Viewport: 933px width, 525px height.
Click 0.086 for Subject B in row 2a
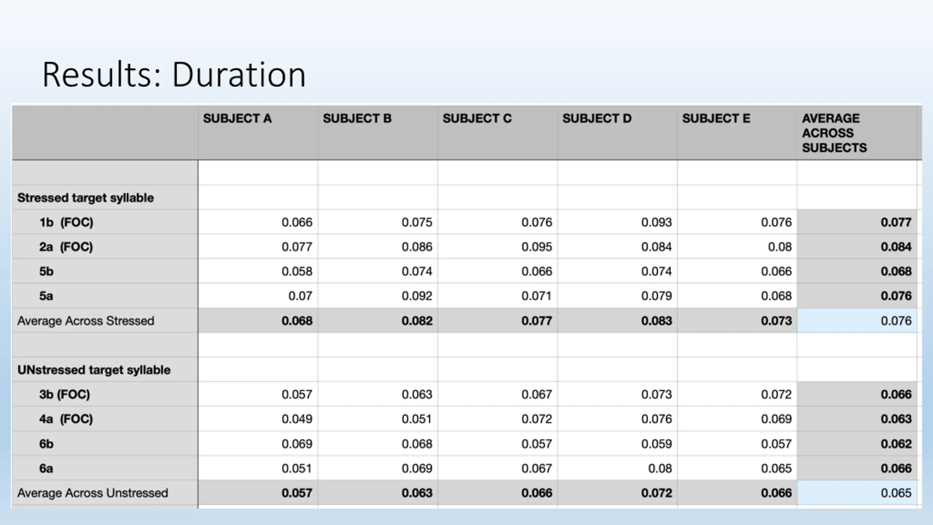[x=417, y=247]
